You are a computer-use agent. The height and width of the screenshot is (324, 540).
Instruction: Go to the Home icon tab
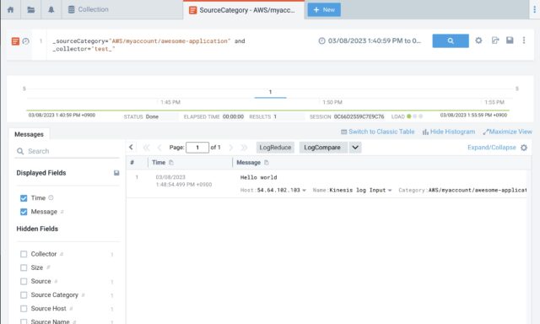[10, 9]
